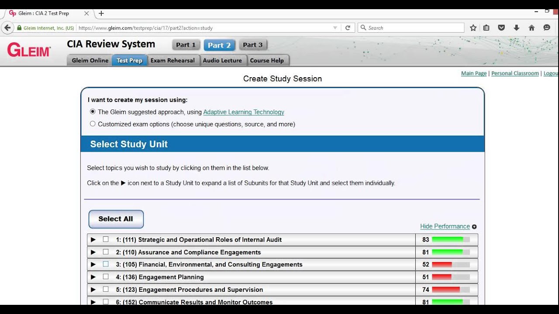
Task: Open the Exam Rehearsal tab
Action: [173, 61]
